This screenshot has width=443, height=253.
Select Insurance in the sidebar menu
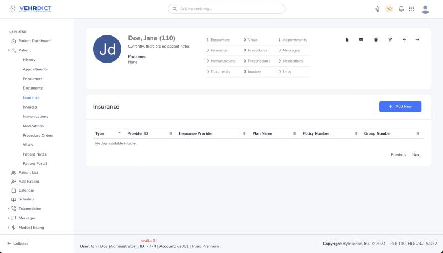click(31, 97)
